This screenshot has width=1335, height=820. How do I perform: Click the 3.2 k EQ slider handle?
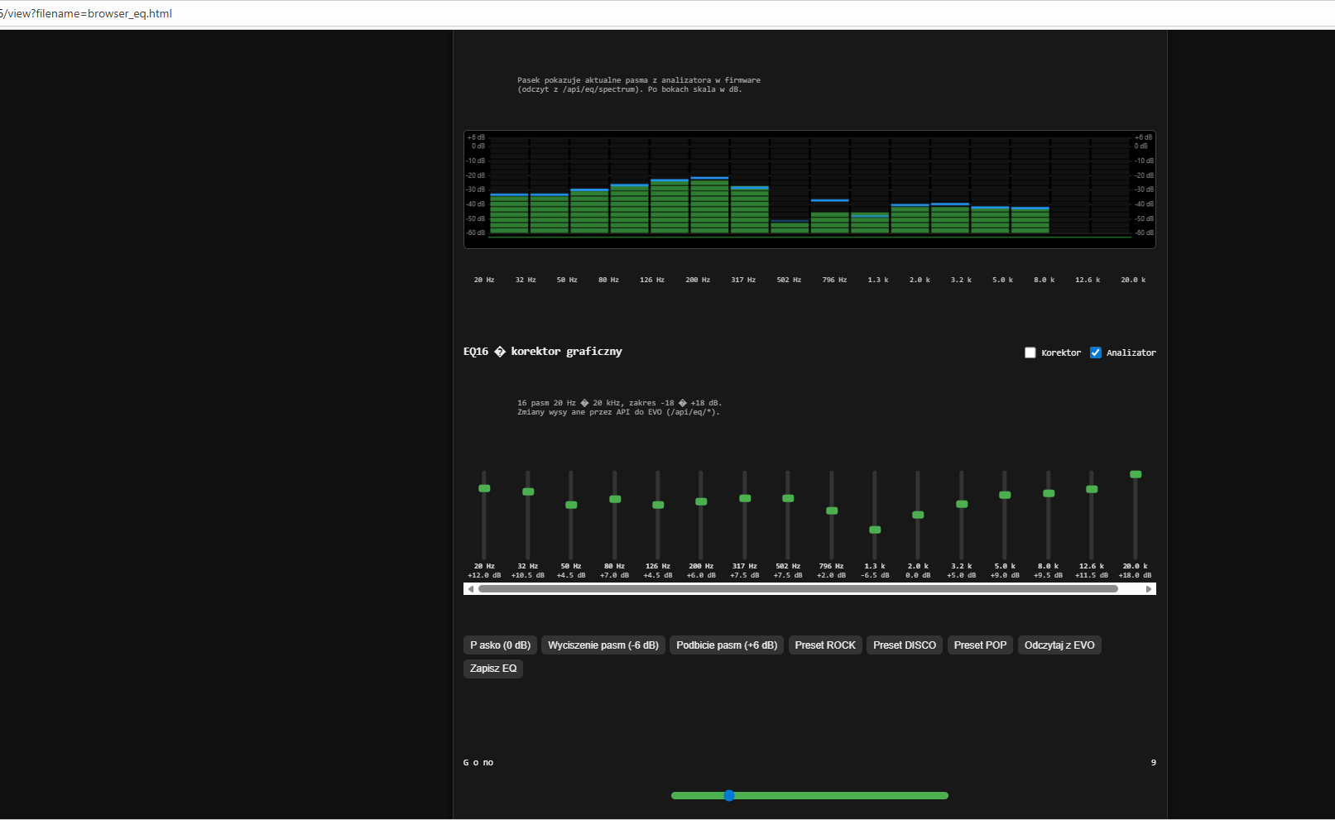coord(962,504)
